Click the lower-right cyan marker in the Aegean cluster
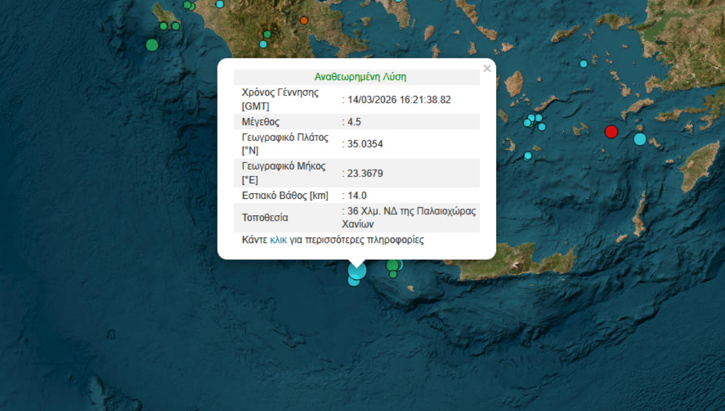725x411 pixels. [x=542, y=127]
